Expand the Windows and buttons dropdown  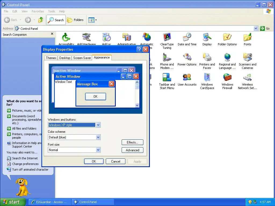pos(98,125)
